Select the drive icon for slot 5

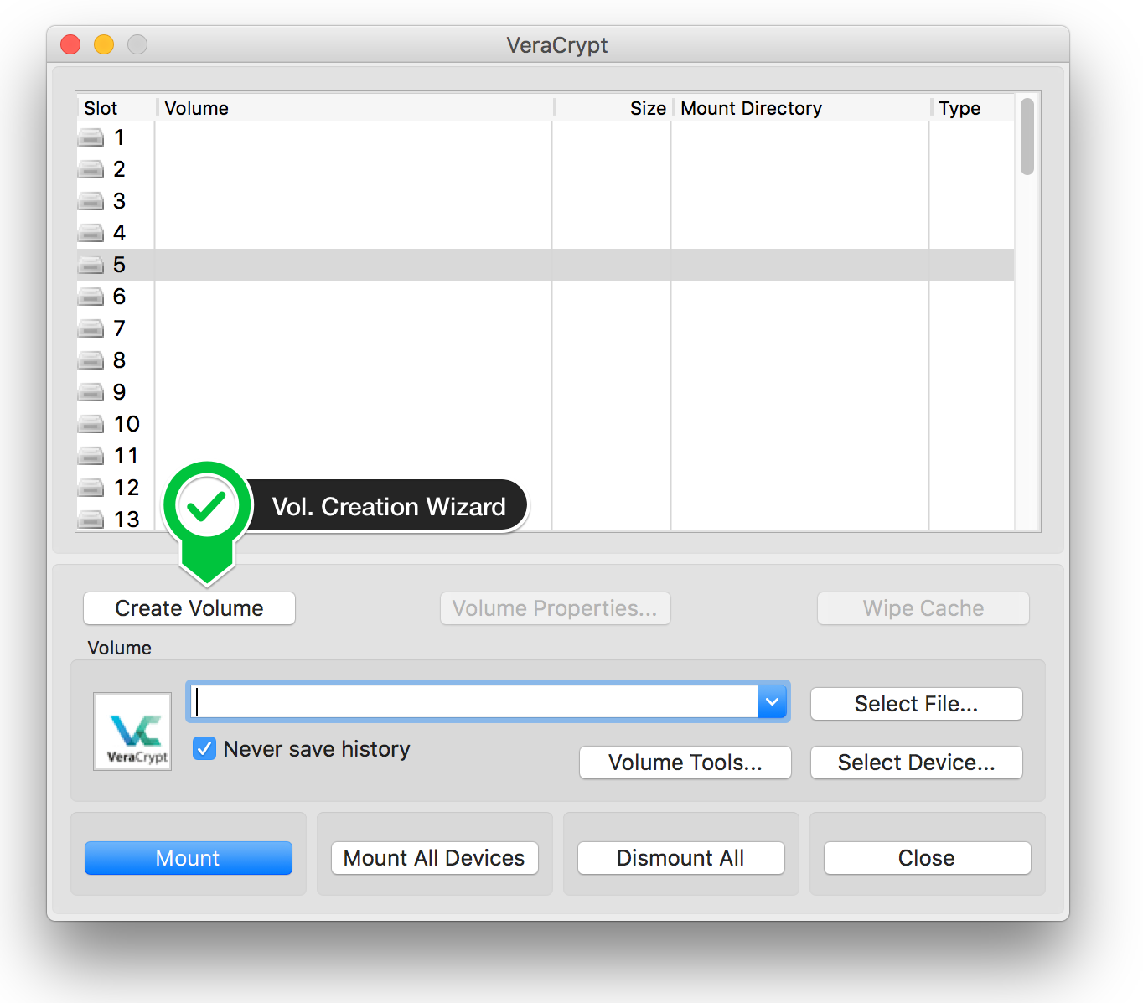click(91, 264)
